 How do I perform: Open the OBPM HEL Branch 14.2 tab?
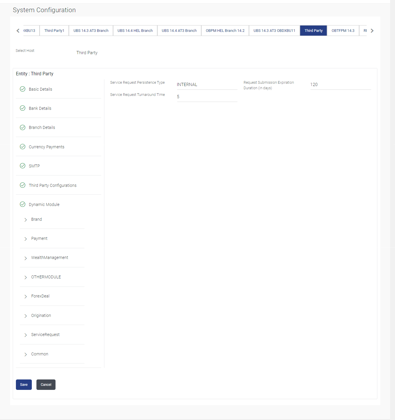pos(225,31)
